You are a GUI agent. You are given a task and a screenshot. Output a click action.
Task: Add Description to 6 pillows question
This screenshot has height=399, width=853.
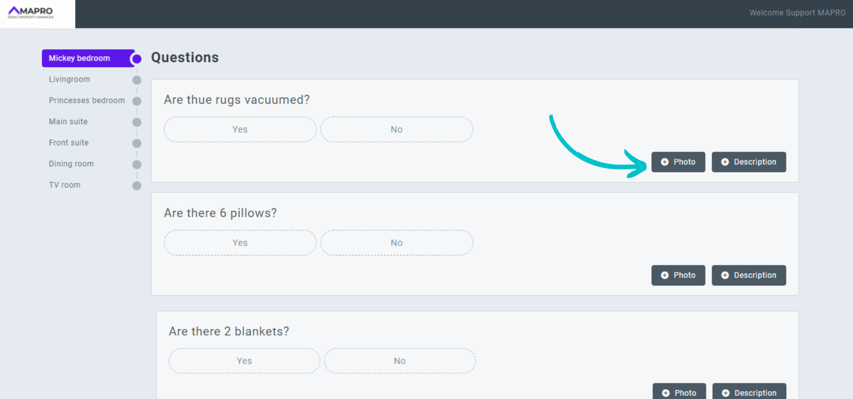(749, 275)
